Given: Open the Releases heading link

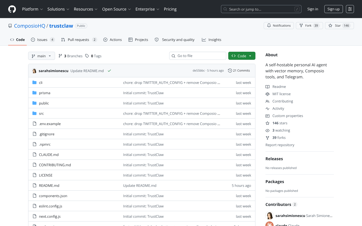Looking at the screenshot, I should pyautogui.click(x=274, y=159).
